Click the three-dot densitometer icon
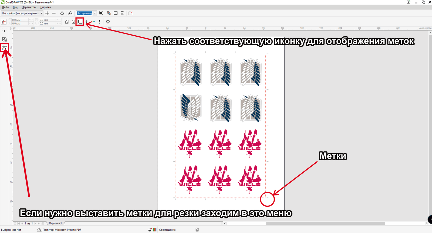 pyautogui.click(x=100, y=22)
